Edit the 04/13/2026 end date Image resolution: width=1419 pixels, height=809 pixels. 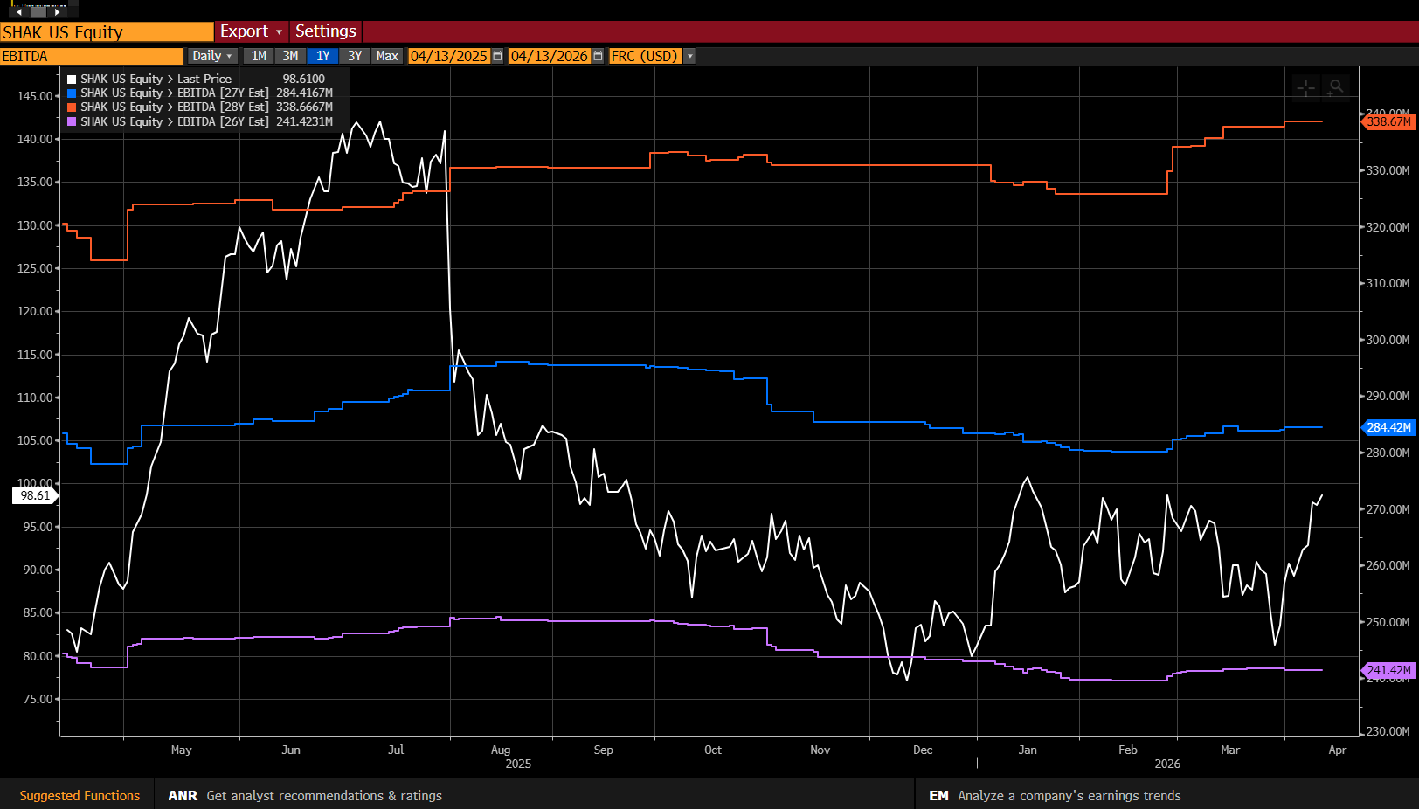[550, 56]
